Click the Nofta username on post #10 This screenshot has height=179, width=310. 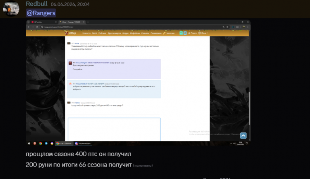(x=77, y=103)
